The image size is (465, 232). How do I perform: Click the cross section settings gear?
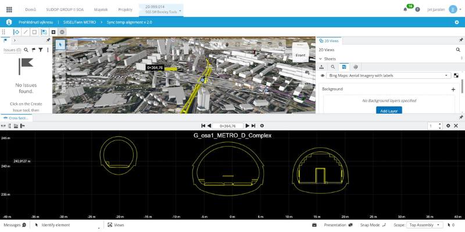(262, 125)
